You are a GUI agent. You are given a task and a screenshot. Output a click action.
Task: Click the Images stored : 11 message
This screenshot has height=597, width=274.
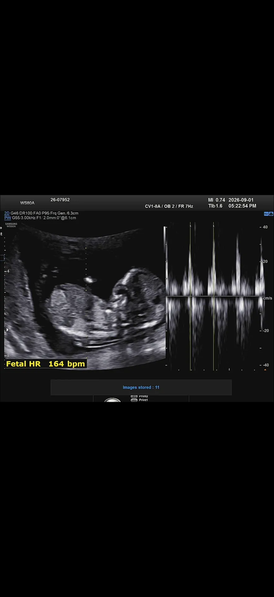pos(141,387)
